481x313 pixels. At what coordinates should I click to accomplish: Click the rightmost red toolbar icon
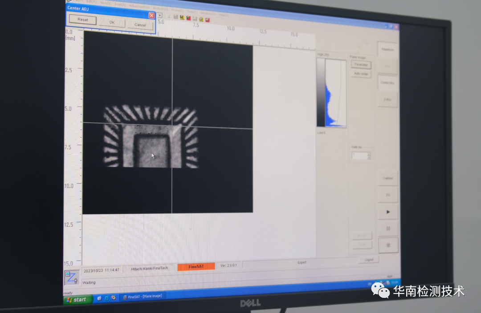(x=208, y=20)
